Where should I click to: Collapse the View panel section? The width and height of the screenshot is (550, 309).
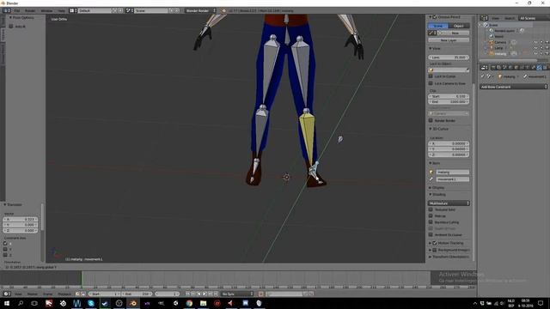(x=431, y=48)
